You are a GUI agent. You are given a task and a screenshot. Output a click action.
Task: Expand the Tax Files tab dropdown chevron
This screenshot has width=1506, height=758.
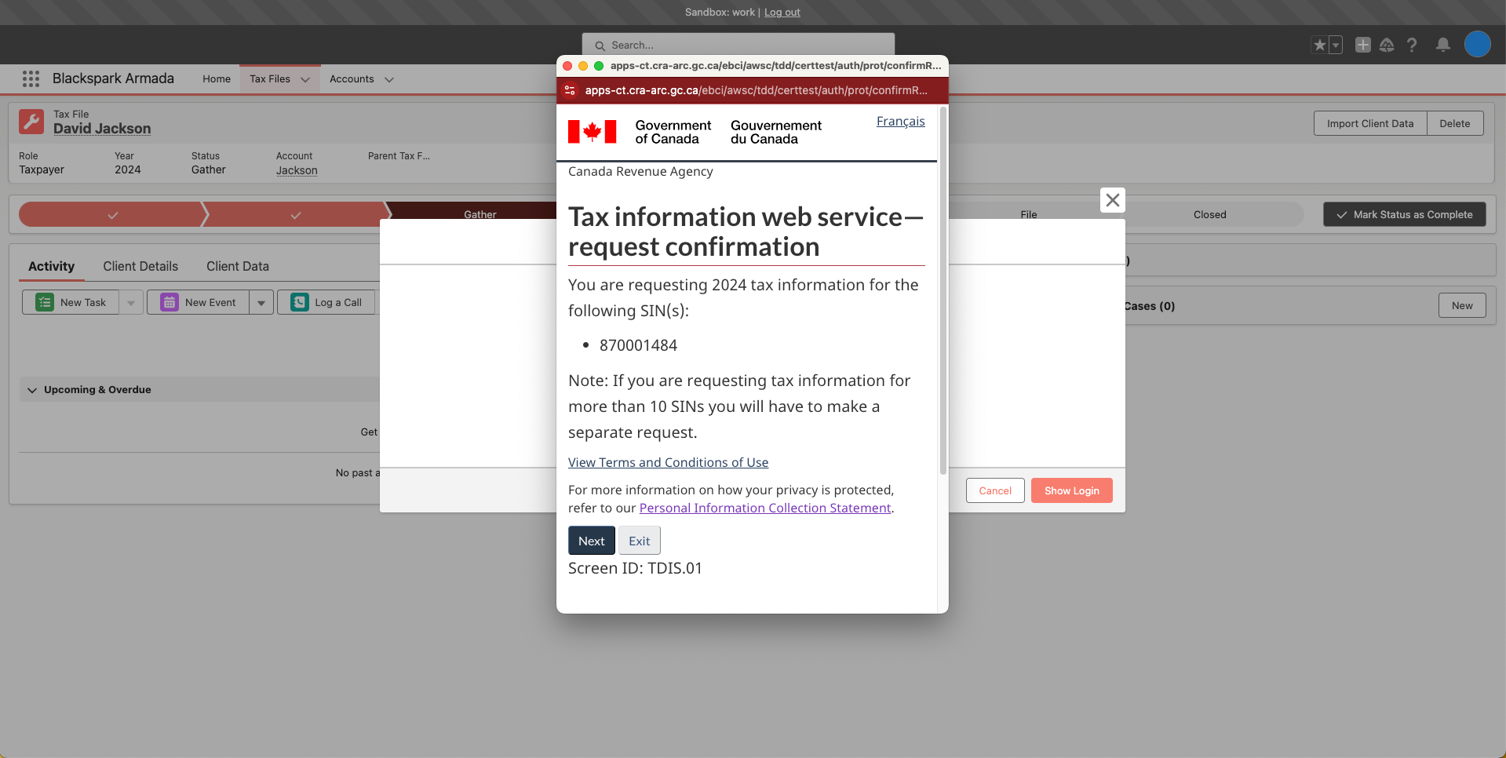click(x=305, y=79)
